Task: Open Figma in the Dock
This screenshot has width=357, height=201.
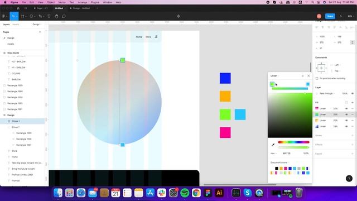Action: (208, 193)
